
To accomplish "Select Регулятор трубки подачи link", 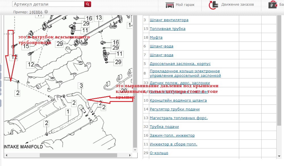I will (x=174, y=109).
